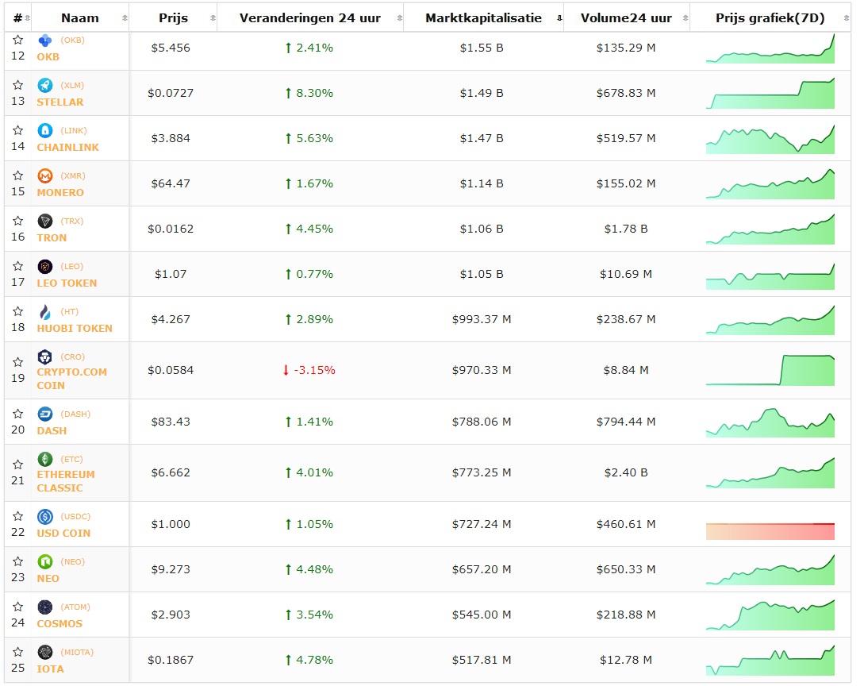Sort by Marktkapitalisatie column header
This screenshot has height=686, width=864.
point(483,18)
